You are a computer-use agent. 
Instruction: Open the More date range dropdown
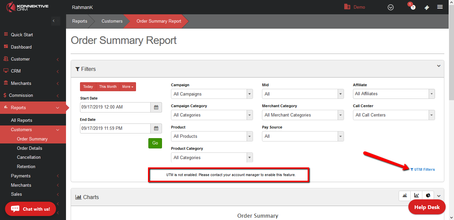point(128,87)
